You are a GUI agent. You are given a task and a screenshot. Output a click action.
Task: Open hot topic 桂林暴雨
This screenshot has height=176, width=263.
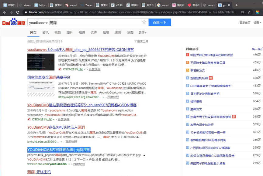pos(196,101)
